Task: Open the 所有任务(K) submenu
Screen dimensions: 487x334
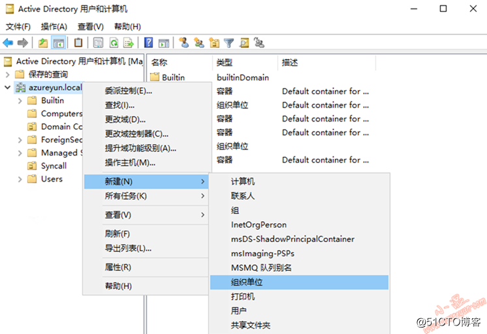Action: click(146, 196)
